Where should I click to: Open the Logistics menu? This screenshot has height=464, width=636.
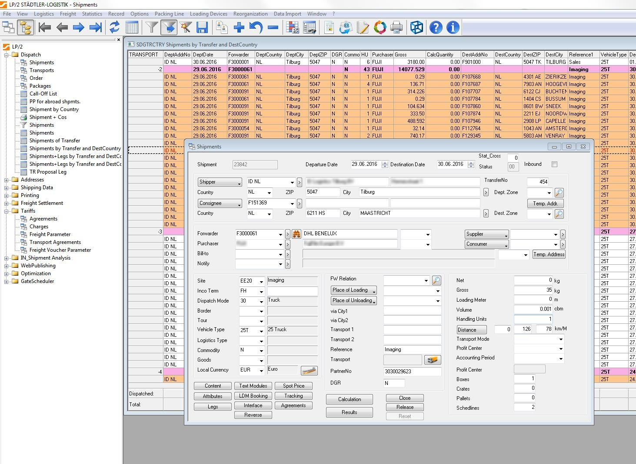tap(43, 14)
